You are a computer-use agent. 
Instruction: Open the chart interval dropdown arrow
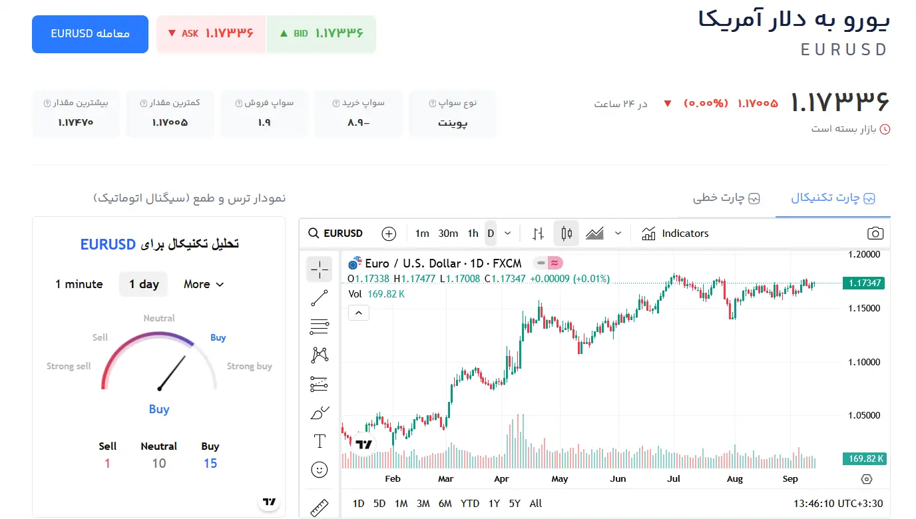pyautogui.click(x=508, y=234)
